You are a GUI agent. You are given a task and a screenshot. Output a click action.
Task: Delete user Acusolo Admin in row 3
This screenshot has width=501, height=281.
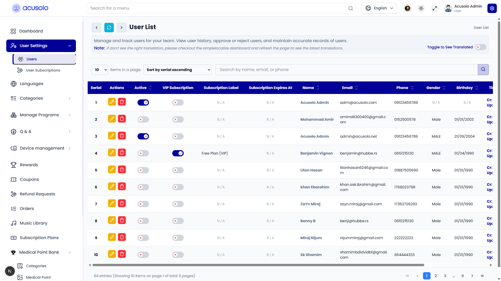pos(122,136)
